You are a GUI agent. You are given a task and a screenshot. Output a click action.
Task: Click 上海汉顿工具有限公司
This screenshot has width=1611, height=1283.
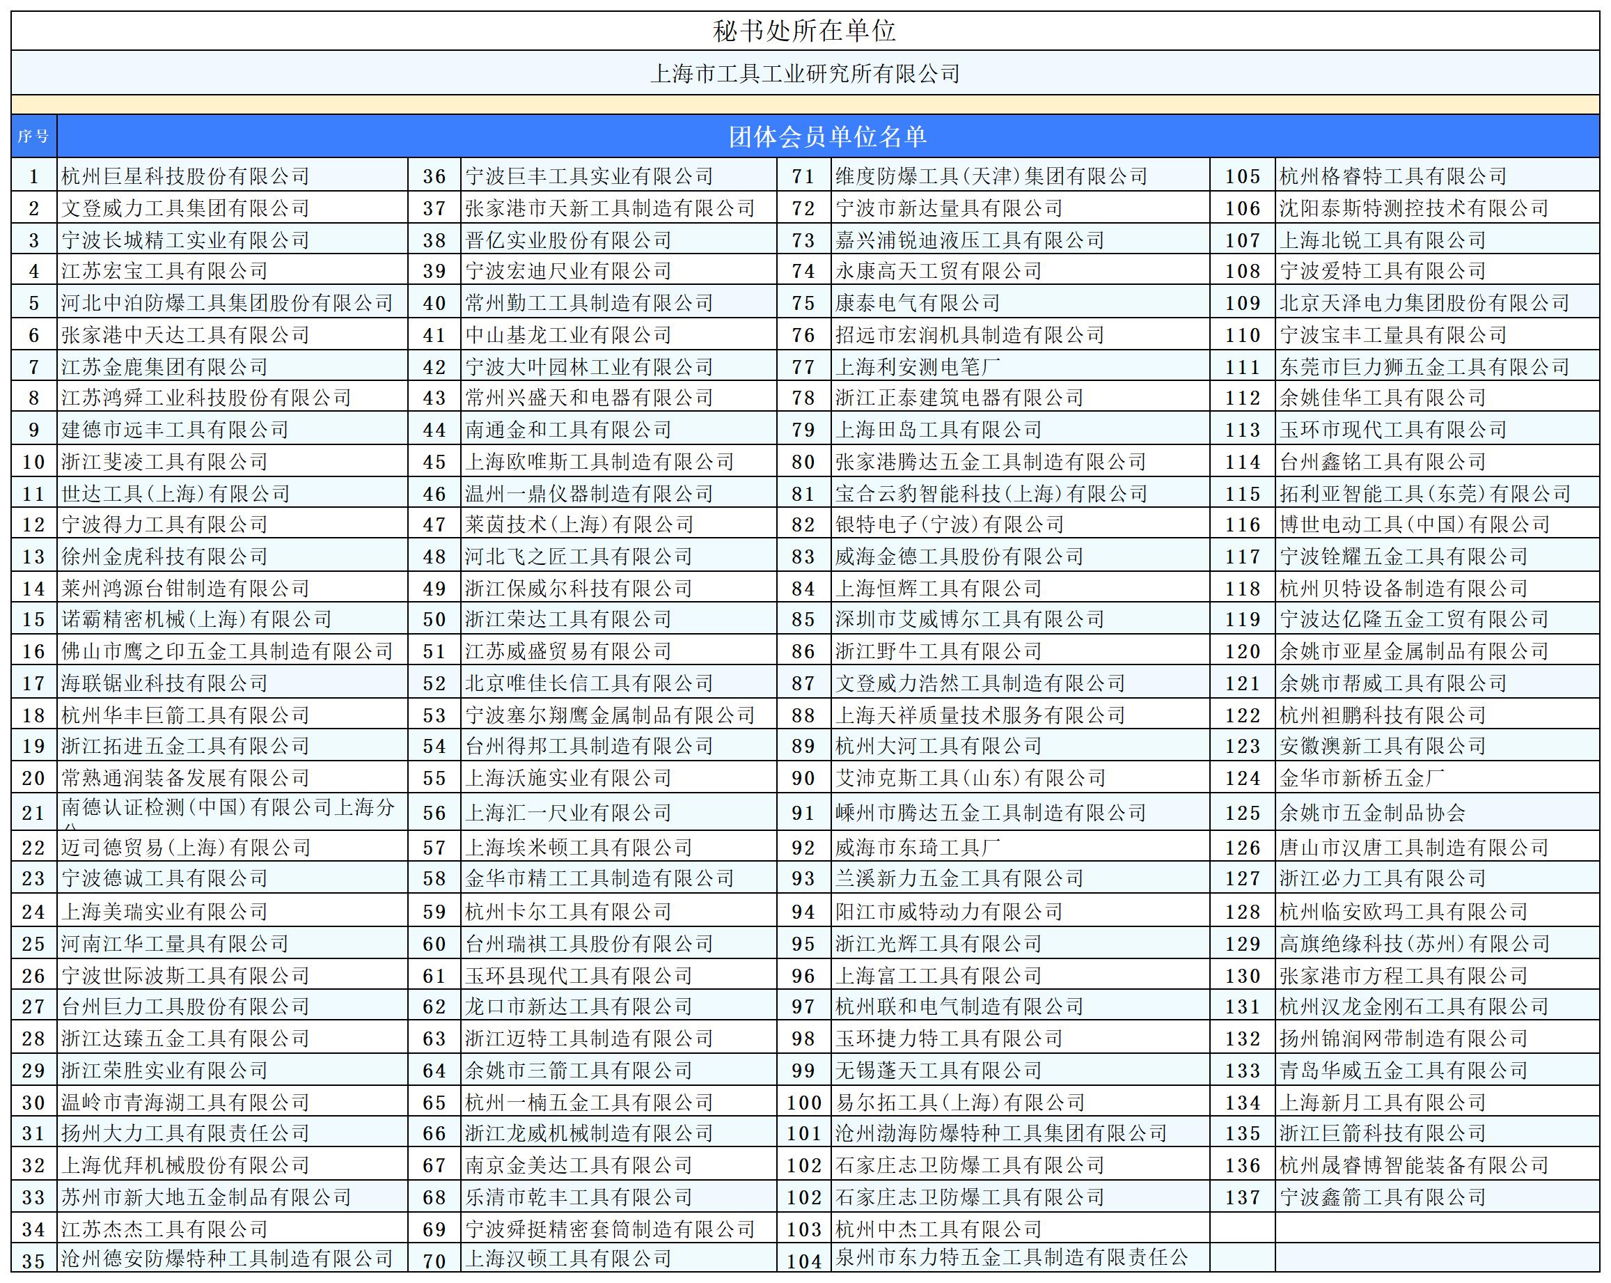pyautogui.click(x=569, y=1259)
